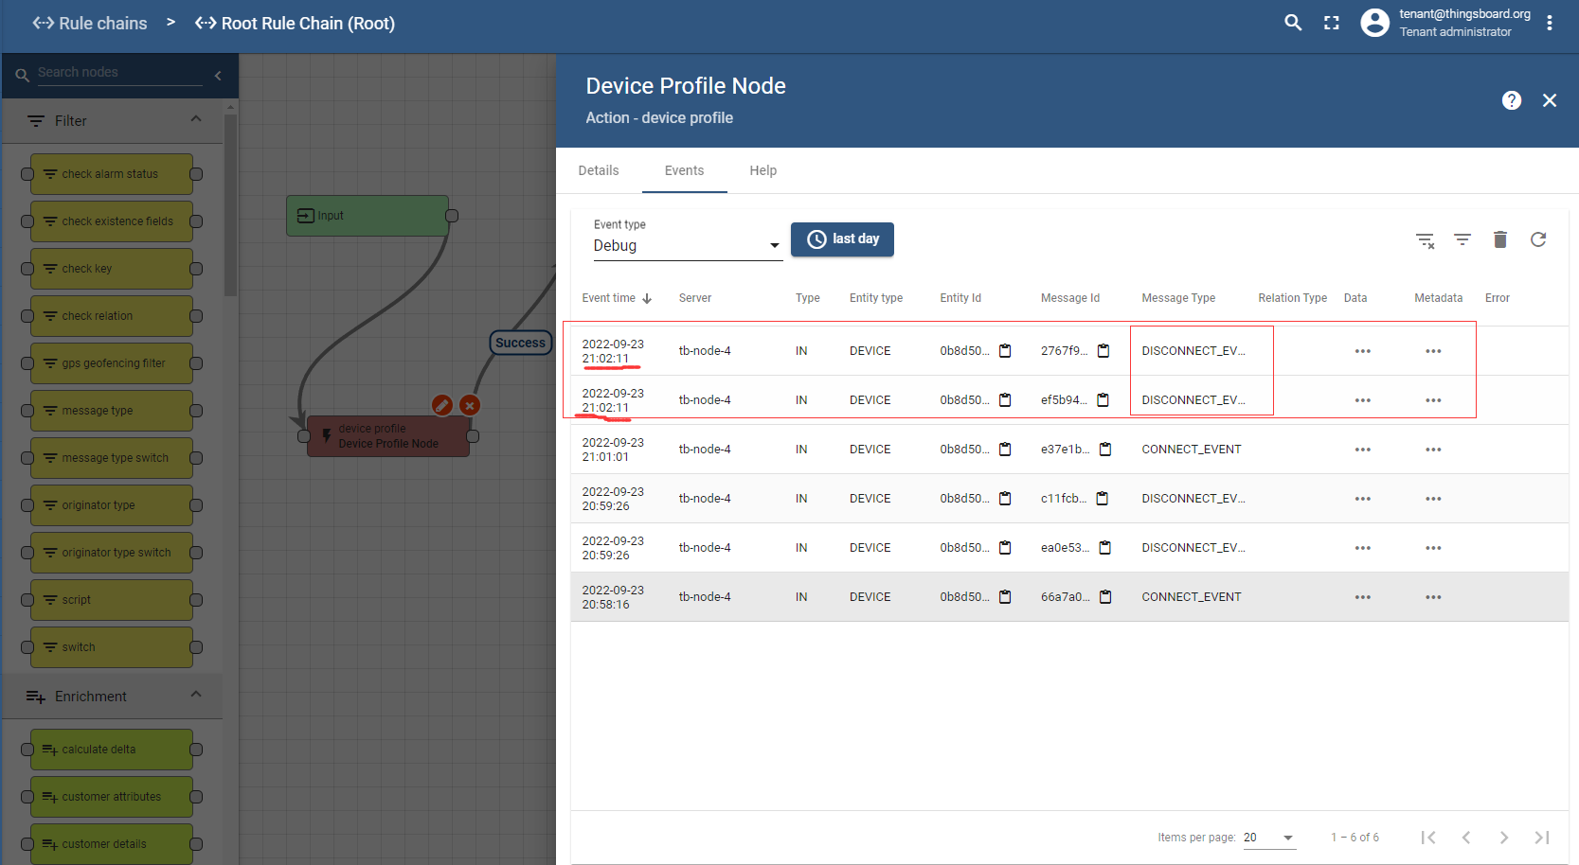Copy Message Id ef5b94

point(1103,400)
